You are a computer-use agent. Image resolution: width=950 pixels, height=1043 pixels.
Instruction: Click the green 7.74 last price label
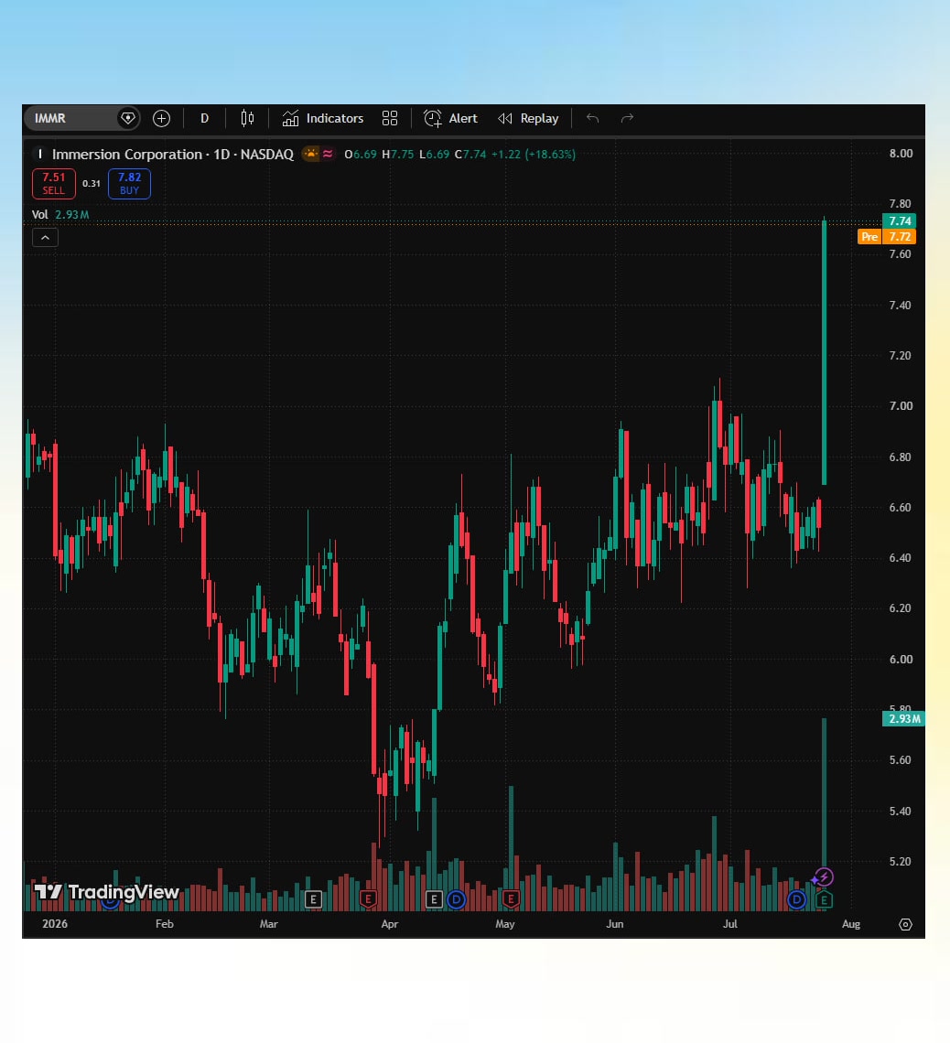pos(900,220)
